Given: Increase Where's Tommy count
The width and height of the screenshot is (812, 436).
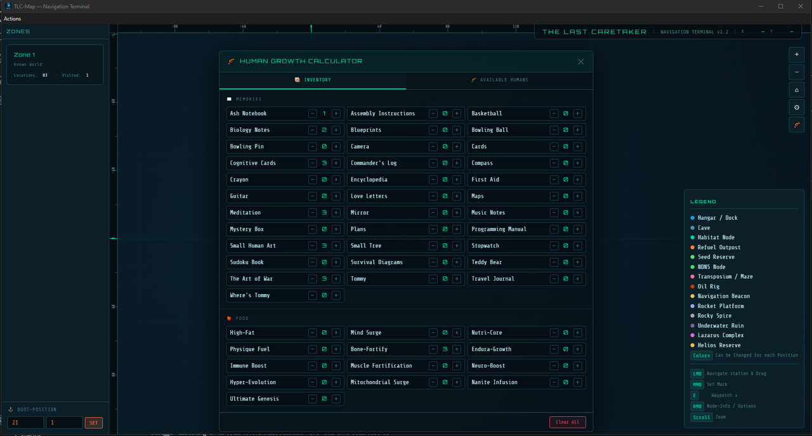Looking at the screenshot, I should [x=336, y=295].
